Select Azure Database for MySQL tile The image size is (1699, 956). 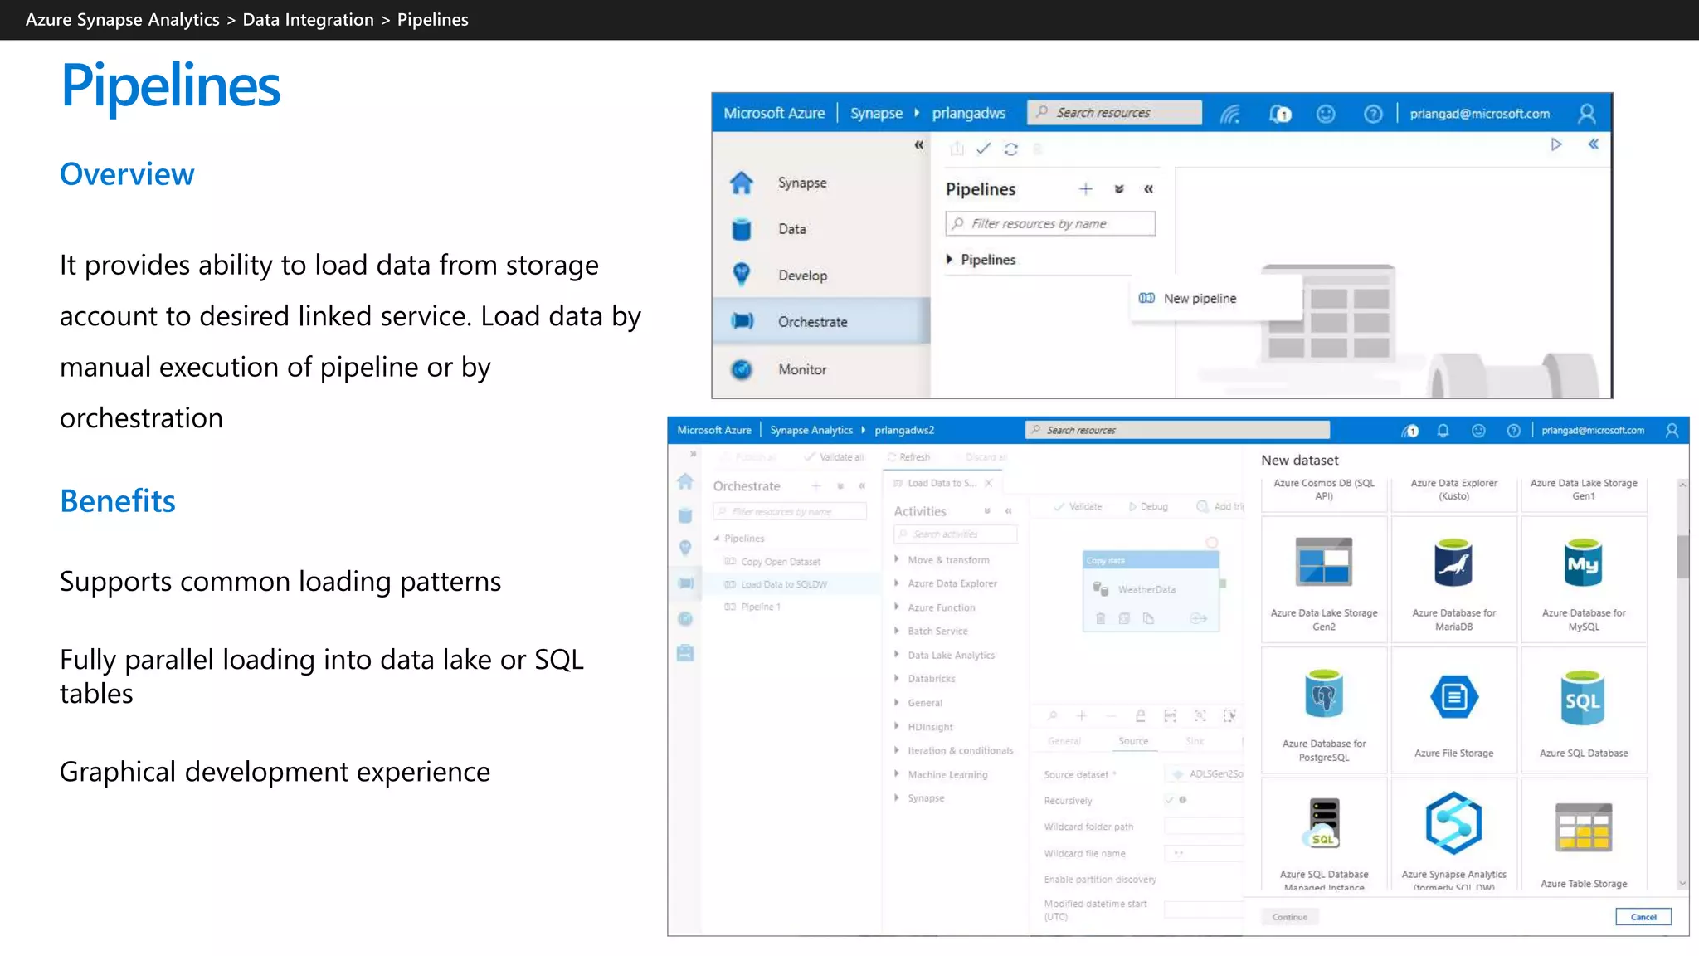[x=1583, y=579]
